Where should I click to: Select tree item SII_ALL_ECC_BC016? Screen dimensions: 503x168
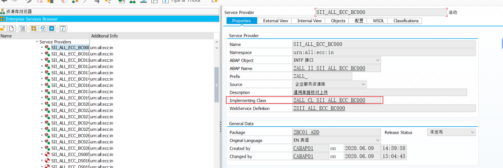[x=70, y=85]
